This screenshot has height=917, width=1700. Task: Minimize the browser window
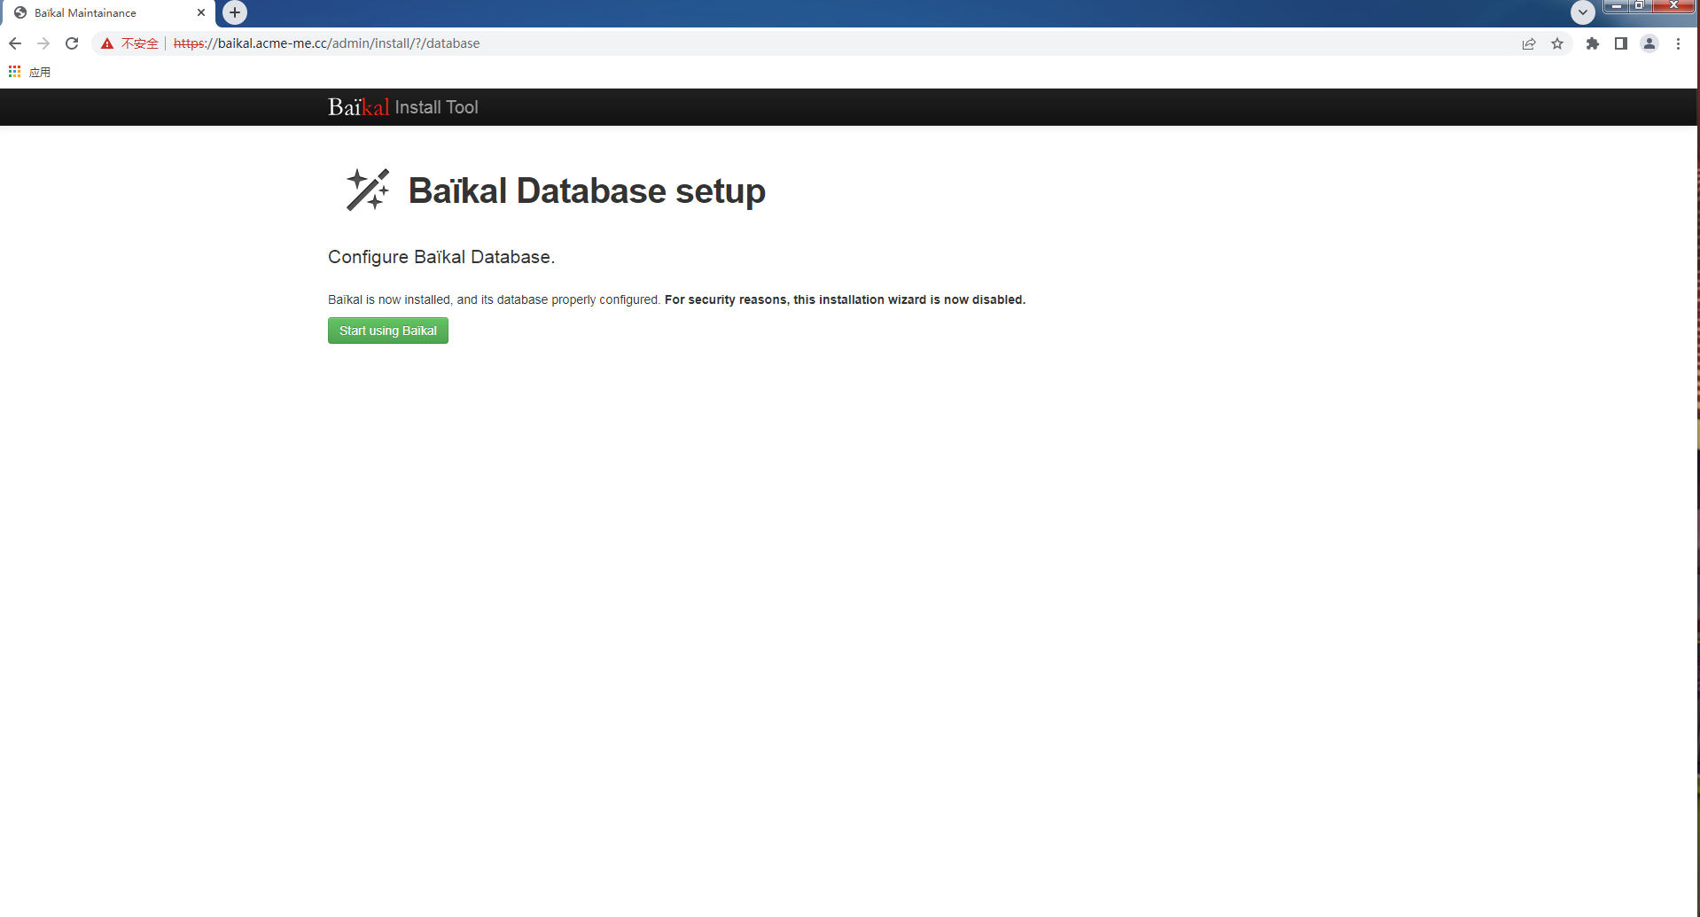point(1617,6)
